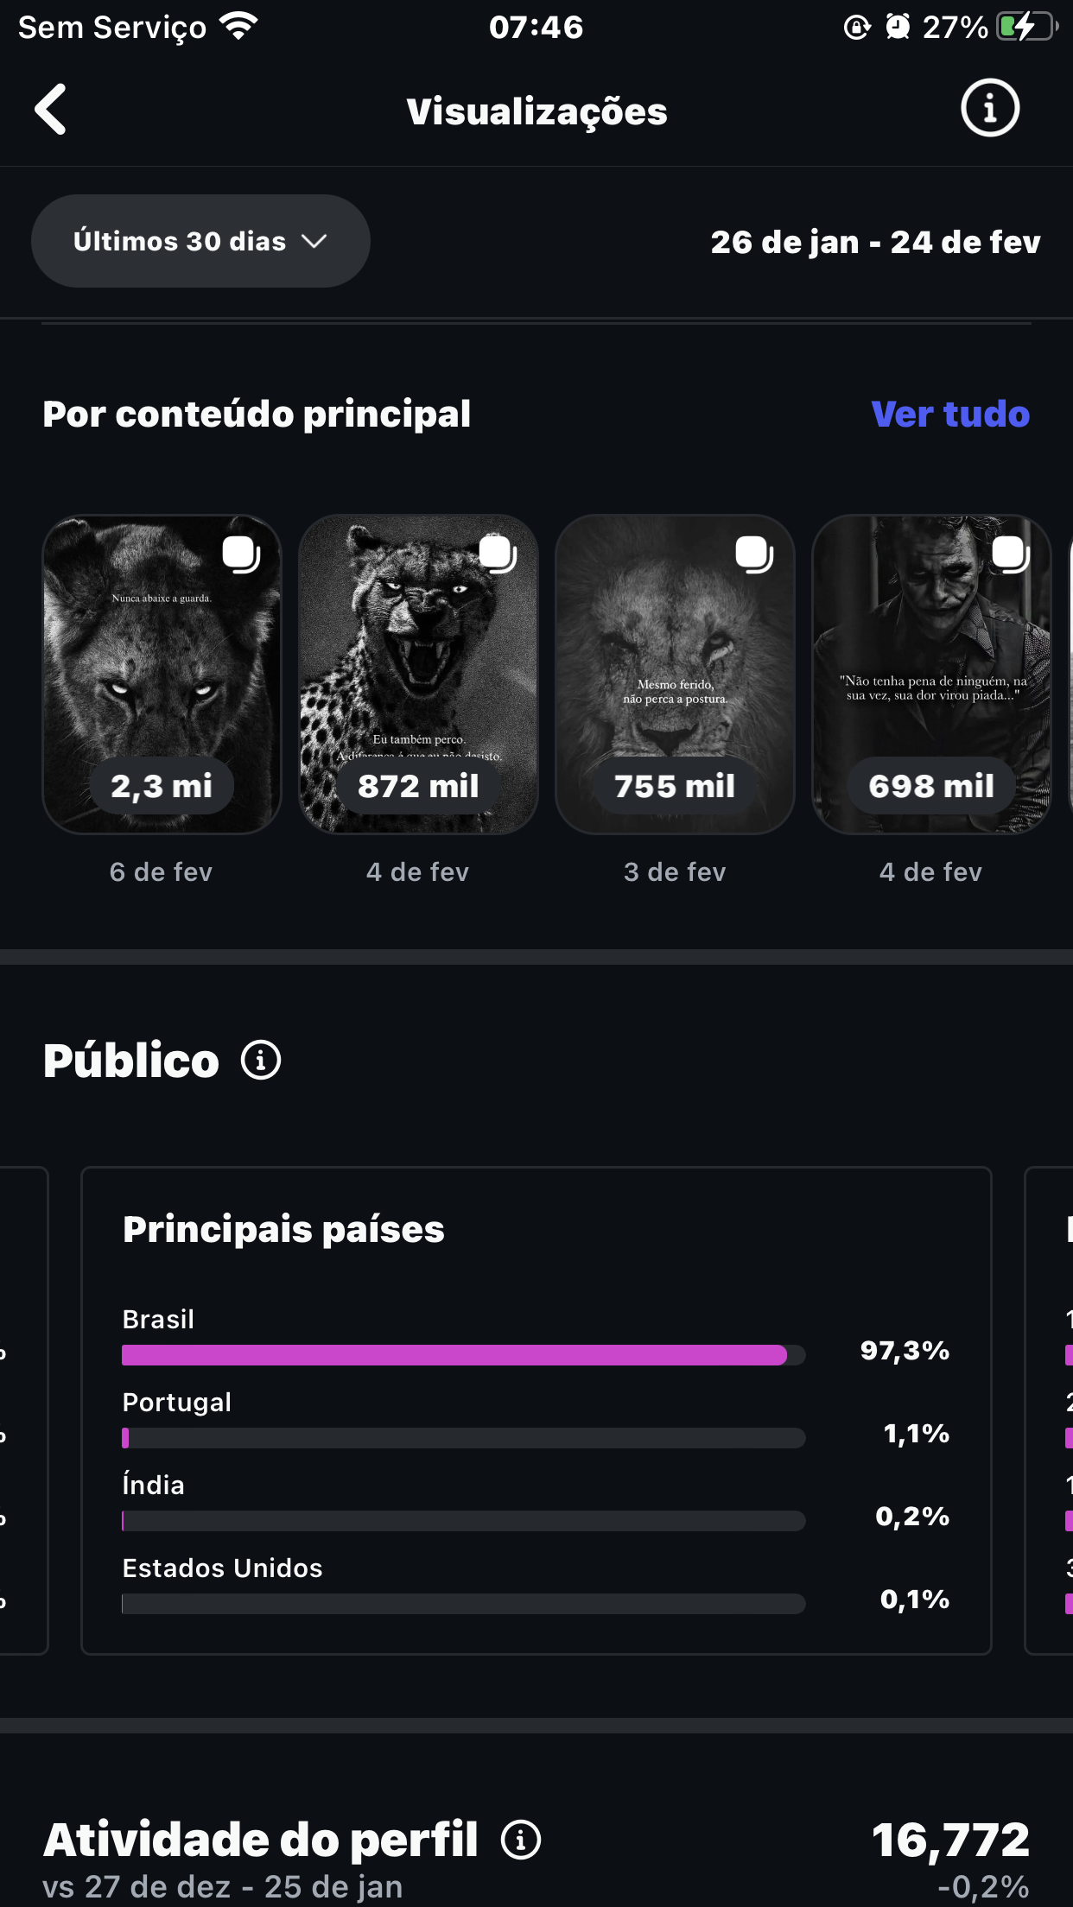Open the Últimos 30 dias dropdown
This screenshot has height=1907, width=1073.
point(200,241)
